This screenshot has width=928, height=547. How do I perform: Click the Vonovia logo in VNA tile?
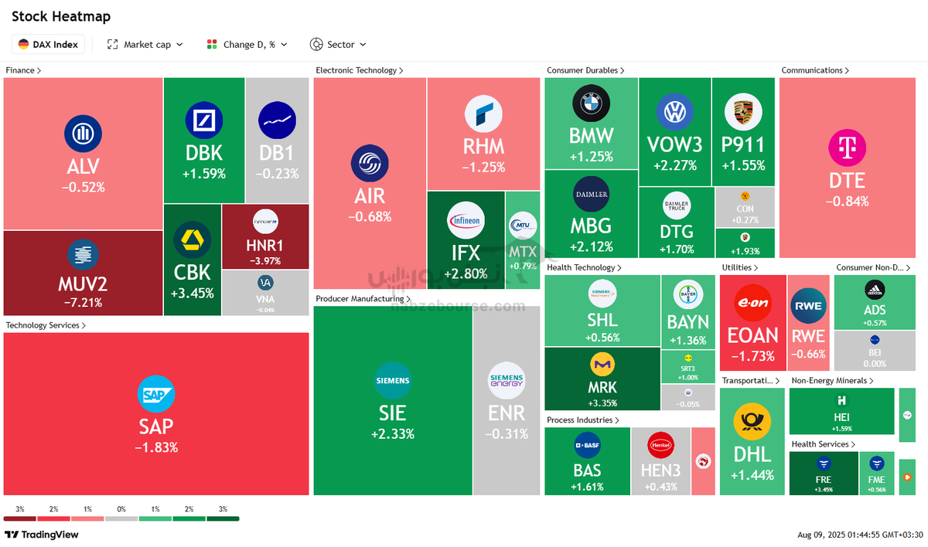pos(266,282)
